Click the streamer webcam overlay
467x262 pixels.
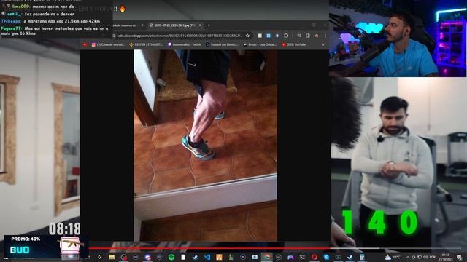(x=398, y=39)
